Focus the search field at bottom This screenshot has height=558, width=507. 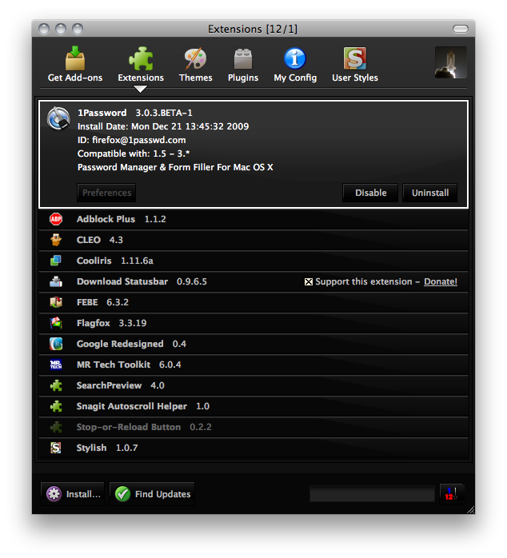[372, 494]
